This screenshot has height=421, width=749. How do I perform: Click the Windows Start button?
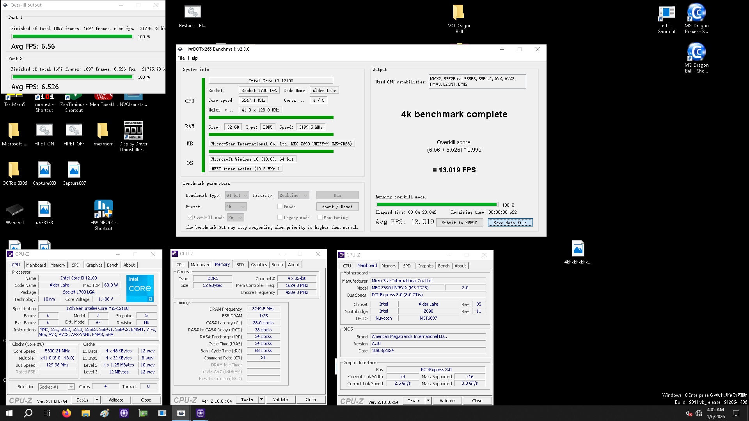(9, 413)
